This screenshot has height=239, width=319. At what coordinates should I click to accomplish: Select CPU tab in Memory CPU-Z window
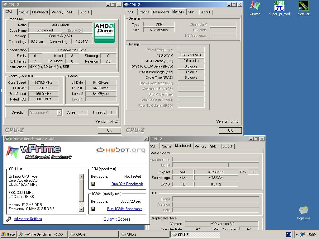coord(130,12)
